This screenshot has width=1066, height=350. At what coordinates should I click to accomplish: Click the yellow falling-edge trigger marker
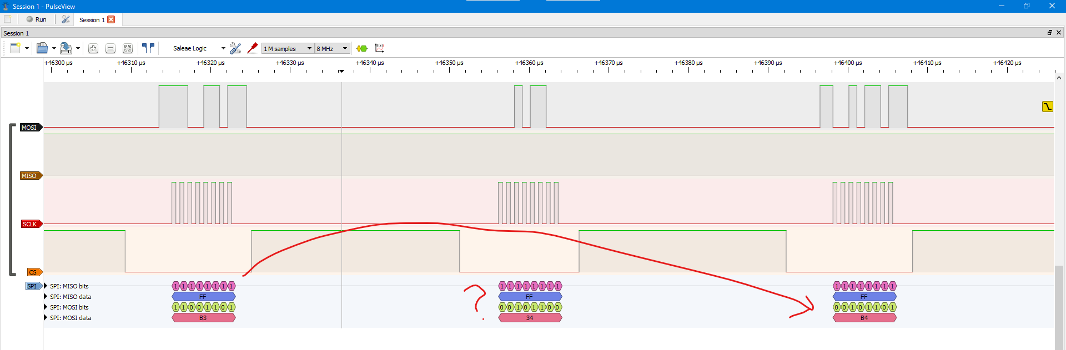(x=1047, y=106)
